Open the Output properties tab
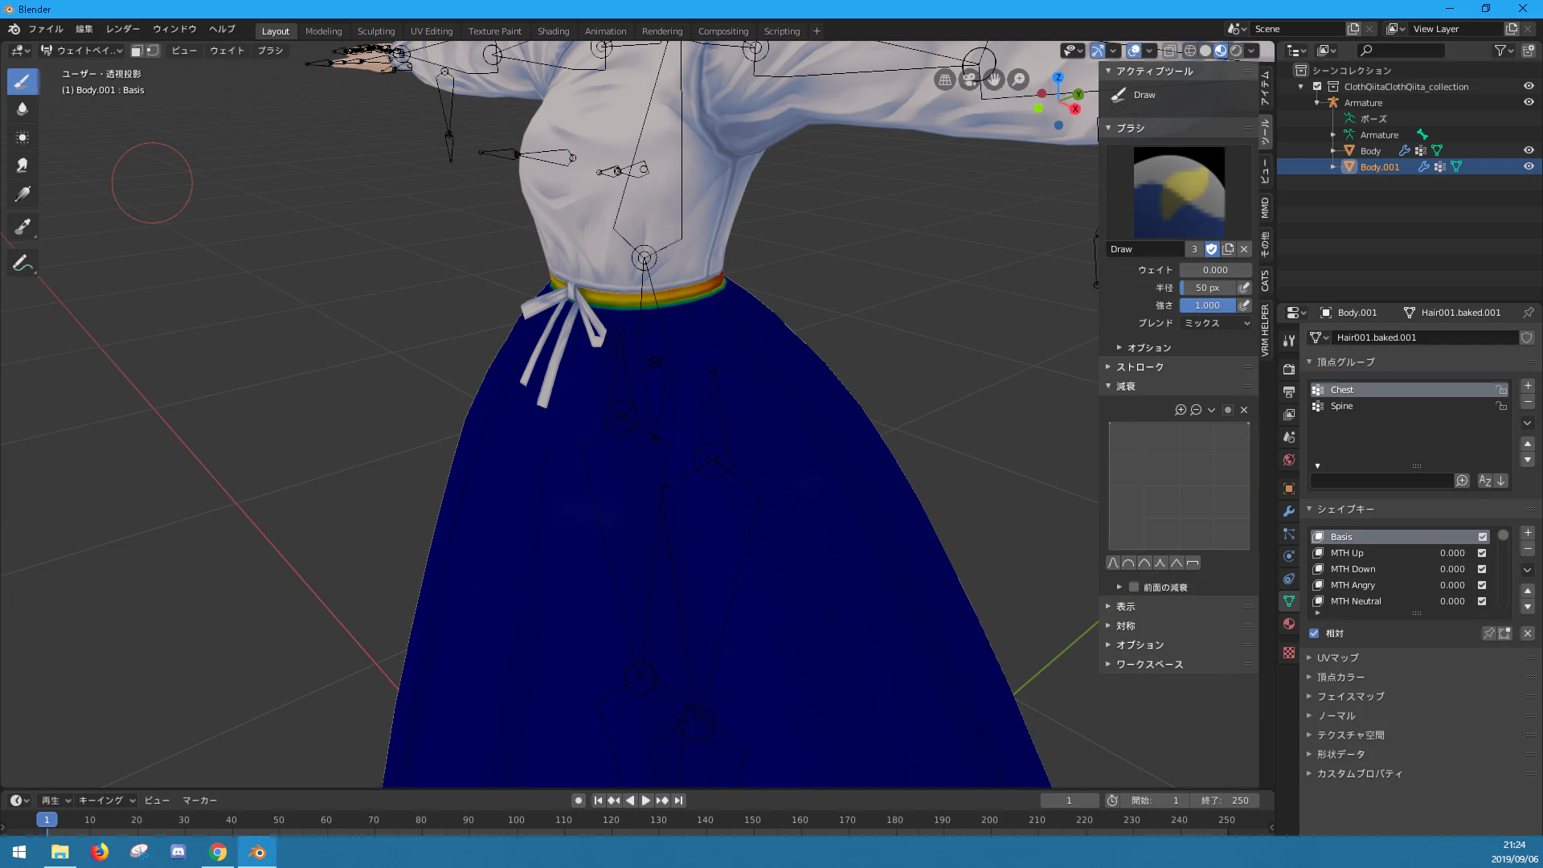This screenshot has width=1543, height=868. 1289,391
